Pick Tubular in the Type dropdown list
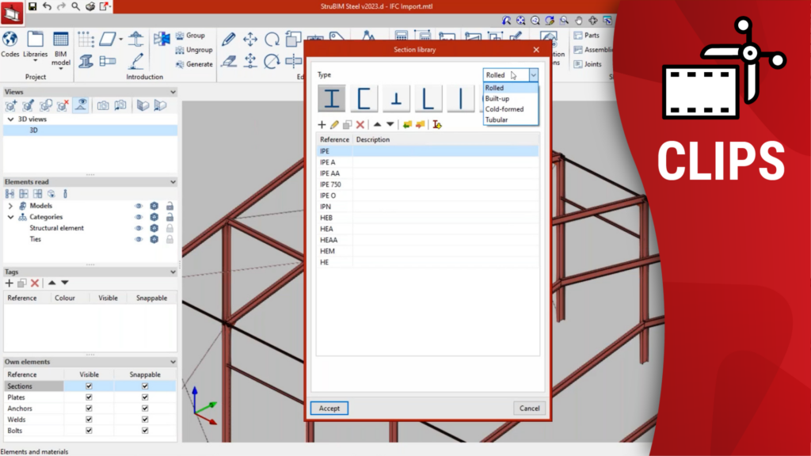Screen dimensions: 811x456 point(497,120)
